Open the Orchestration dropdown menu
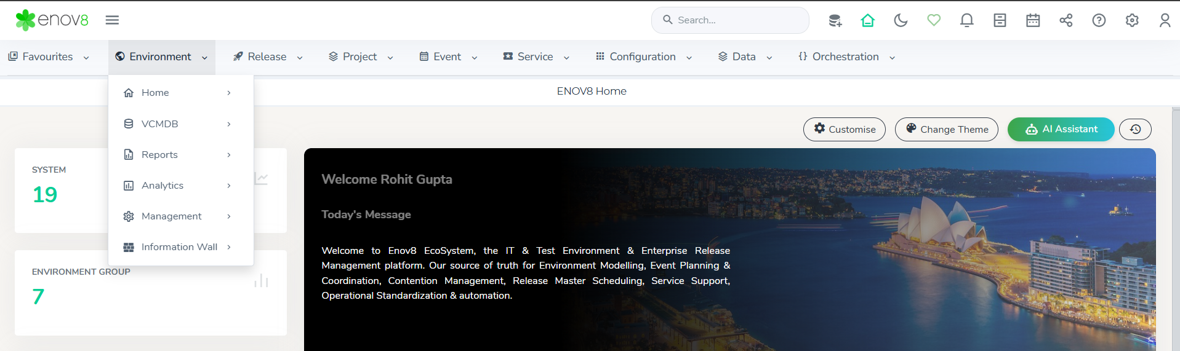This screenshot has width=1180, height=351. pyautogui.click(x=846, y=57)
